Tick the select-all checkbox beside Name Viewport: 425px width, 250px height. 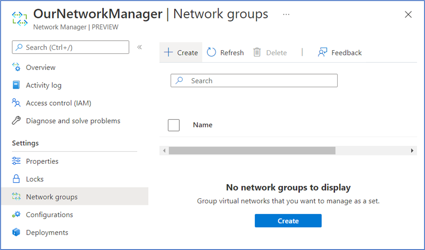pos(174,125)
